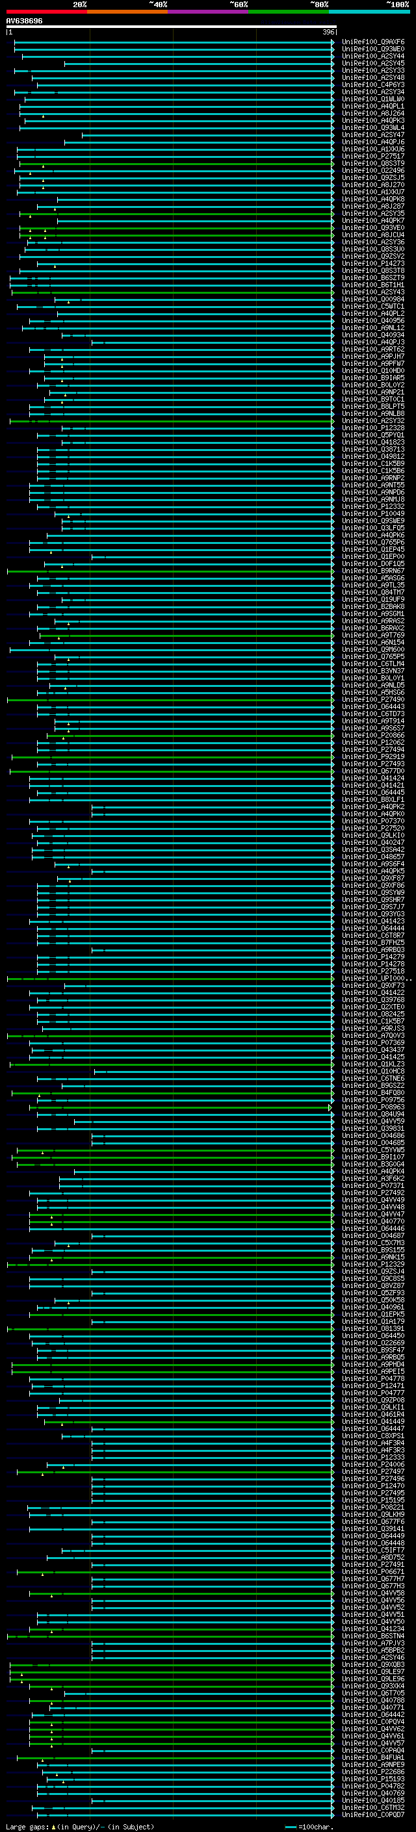Open hit UniRef100_C0PQD7
Viewport: 416px width, 1832px height.
373,1814
